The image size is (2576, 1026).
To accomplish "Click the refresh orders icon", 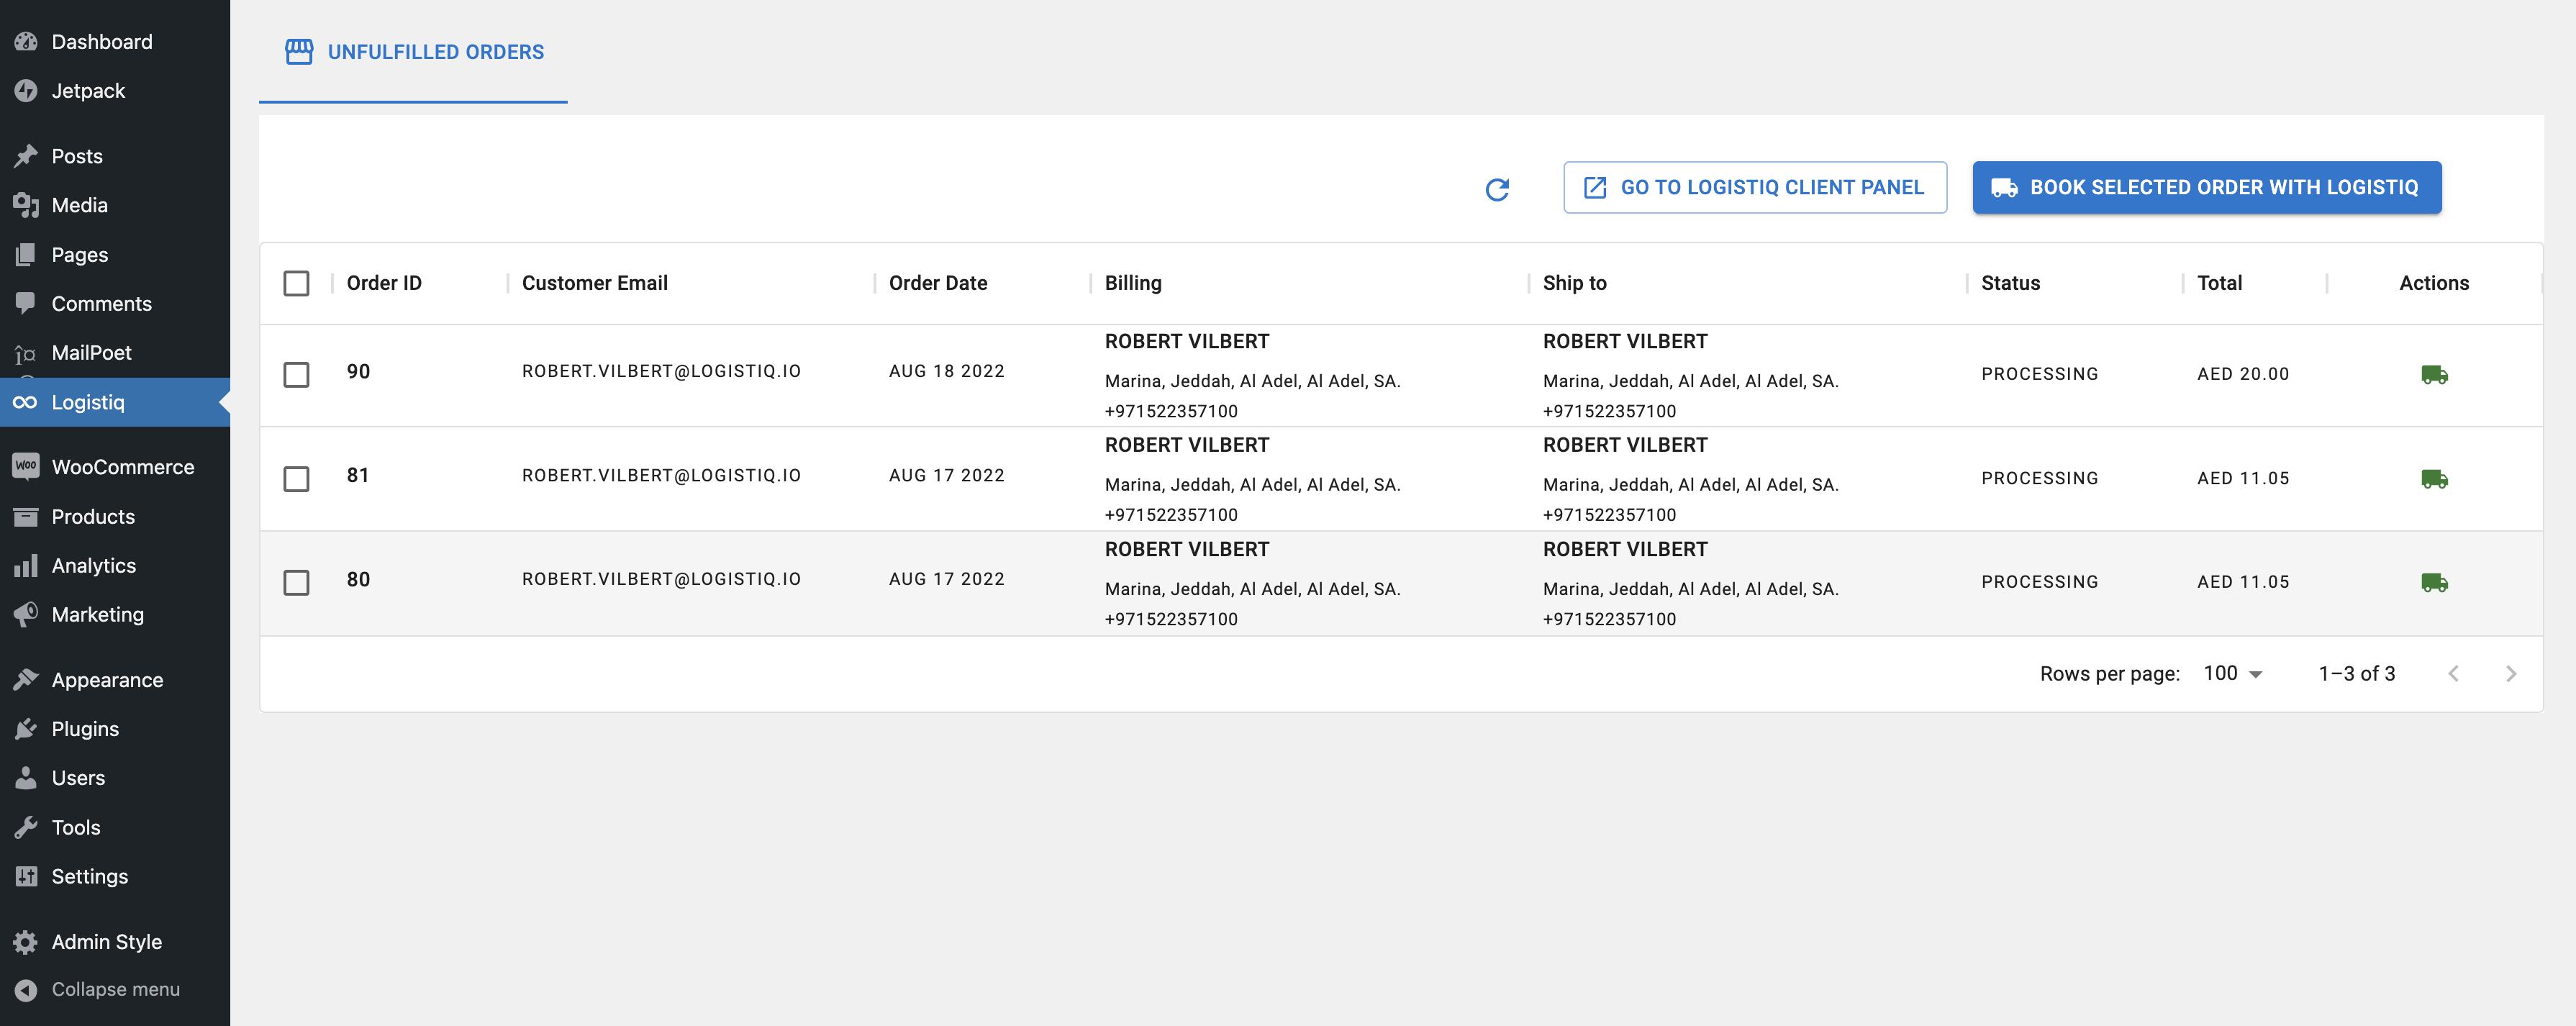I will click(1497, 189).
